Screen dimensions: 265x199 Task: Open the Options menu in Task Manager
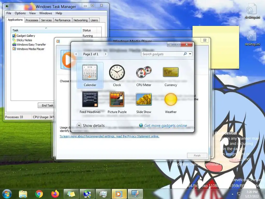pos(20,13)
